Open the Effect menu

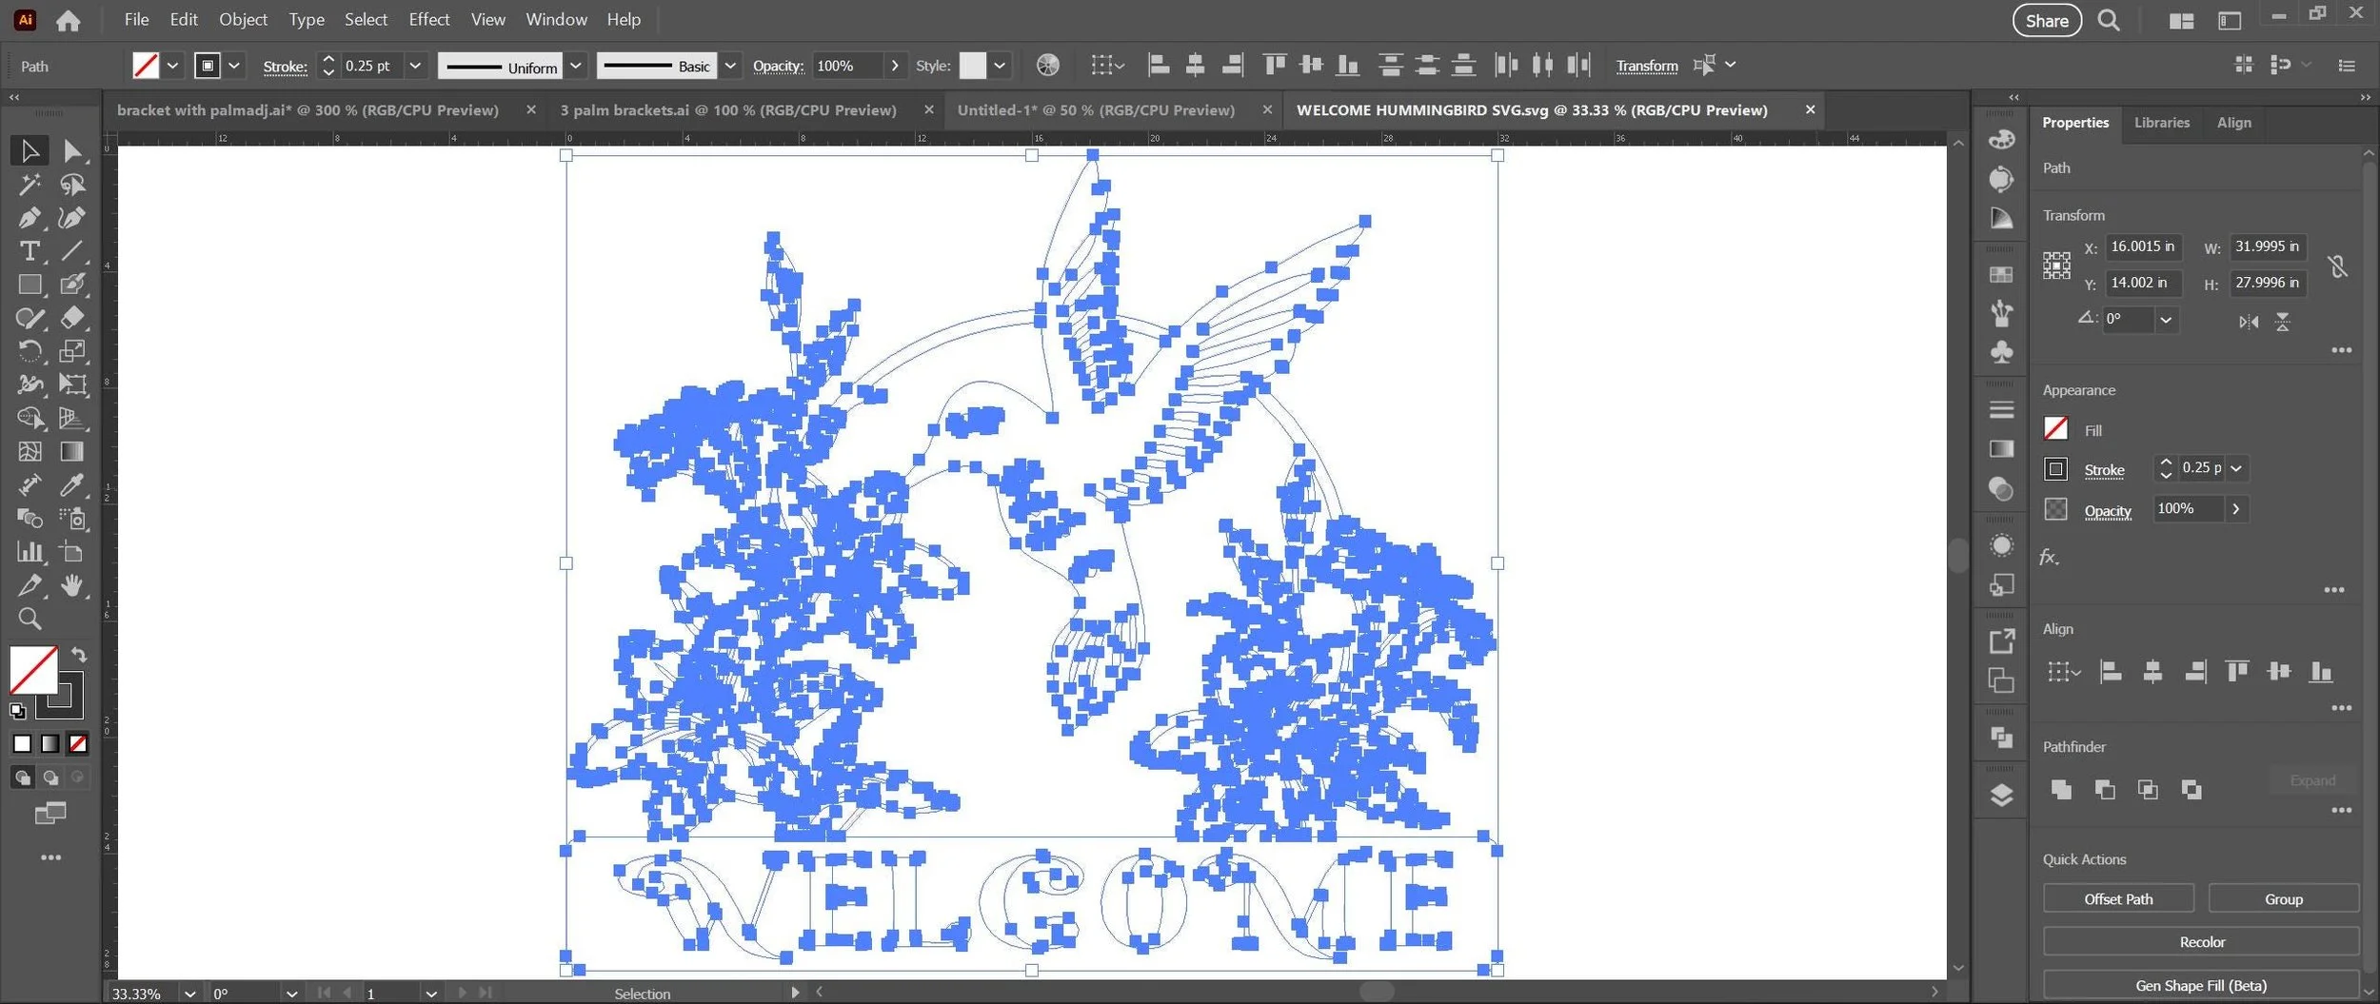click(428, 19)
